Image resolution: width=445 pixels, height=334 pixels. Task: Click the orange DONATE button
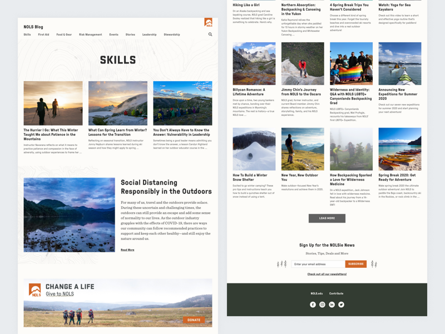(194, 320)
